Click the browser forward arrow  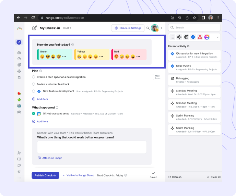26,18
